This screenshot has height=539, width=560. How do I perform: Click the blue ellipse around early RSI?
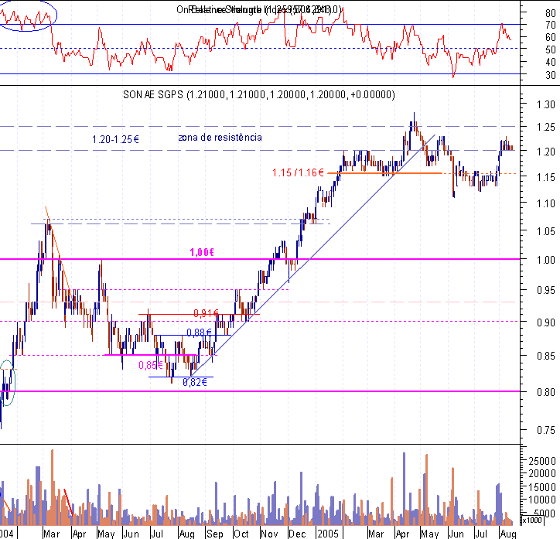pos(26,15)
